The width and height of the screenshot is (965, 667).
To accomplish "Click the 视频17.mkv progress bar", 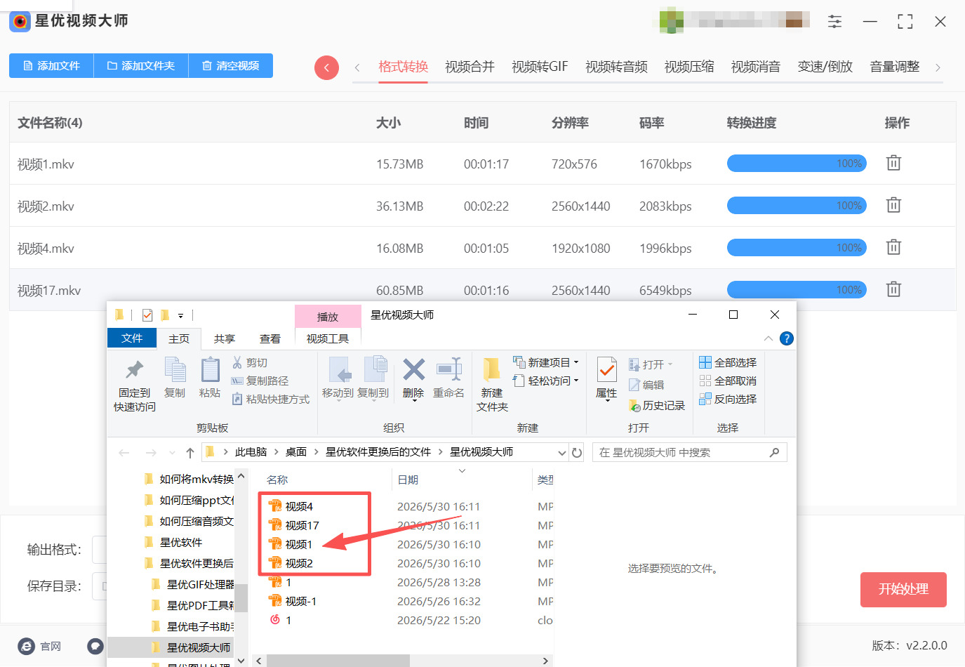I will pos(797,290).
